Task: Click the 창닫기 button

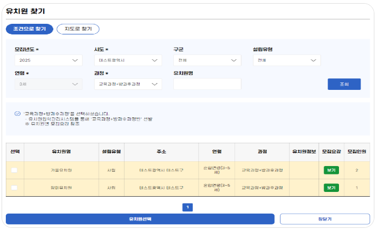Action: click(x=325, y=219)
